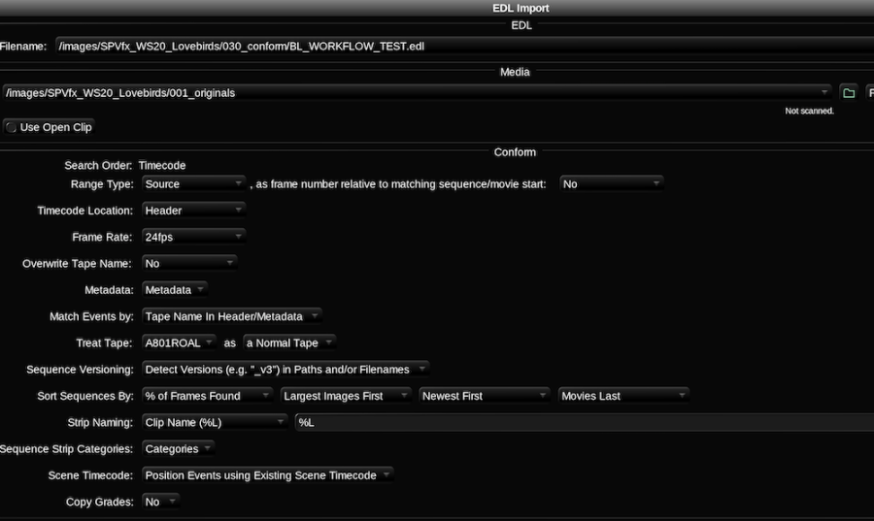The width and height of the screenshot is (874, 521).
Task: Open the '% of Frames Found' sort dropdown
Action: tap(208, 396)
